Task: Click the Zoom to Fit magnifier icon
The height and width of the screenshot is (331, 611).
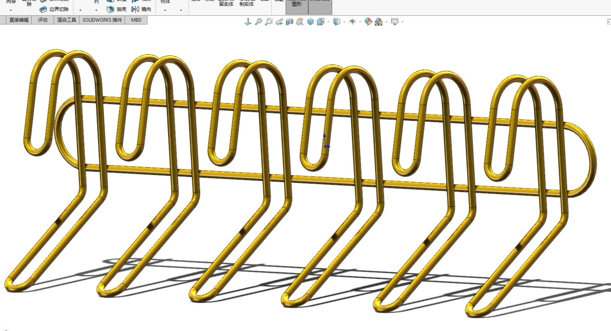Action: [258, 22]
